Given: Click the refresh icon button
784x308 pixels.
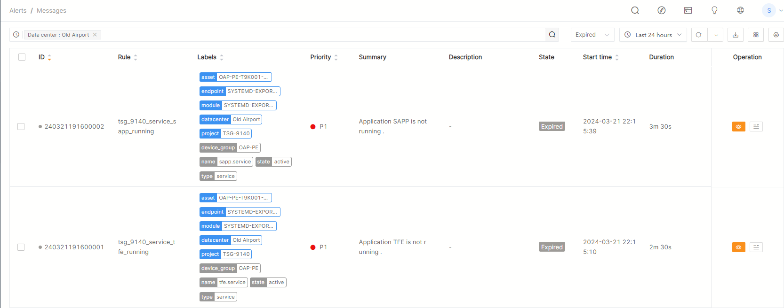Looking at the screenshot, I should pyautogui.click(x=699, y=35).
